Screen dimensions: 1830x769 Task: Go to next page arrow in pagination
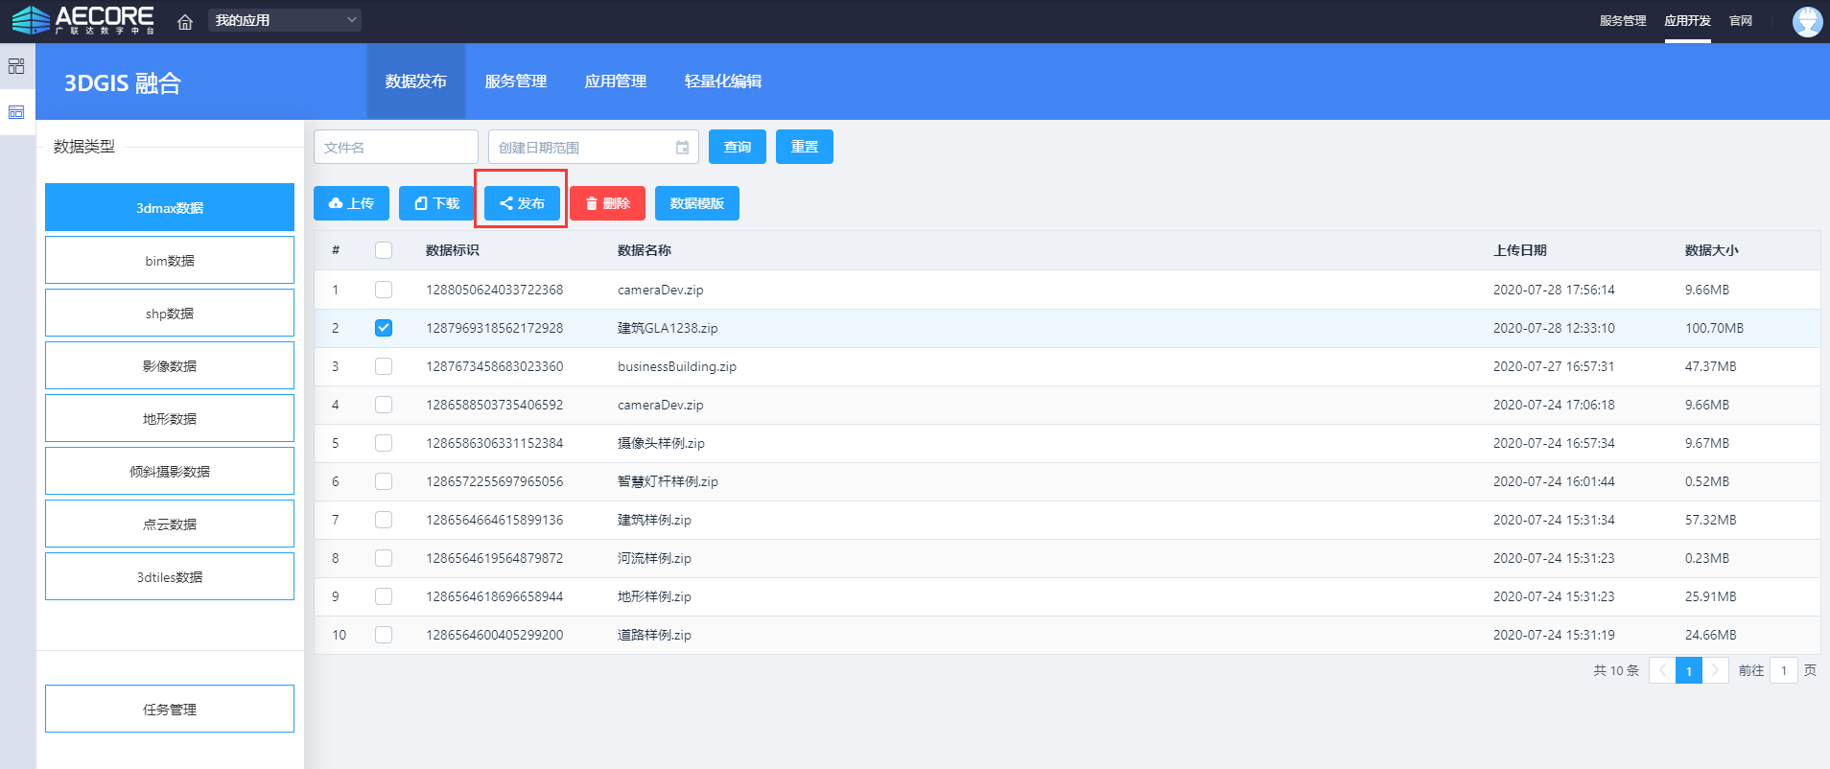[x=1715, y=670]
